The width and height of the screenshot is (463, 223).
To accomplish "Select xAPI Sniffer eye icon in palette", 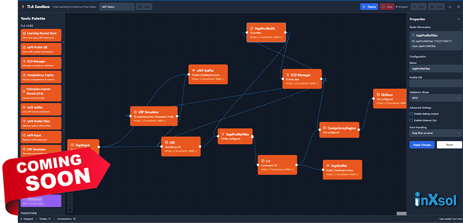I will [x=24, y=108].
